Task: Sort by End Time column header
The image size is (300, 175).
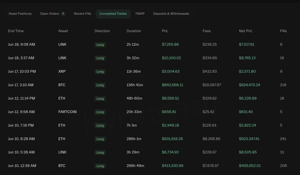Action: pos(16,31)
